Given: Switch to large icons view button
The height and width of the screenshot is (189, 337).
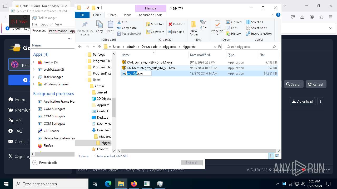Looking at the screenshot, I should pos(277,156).
